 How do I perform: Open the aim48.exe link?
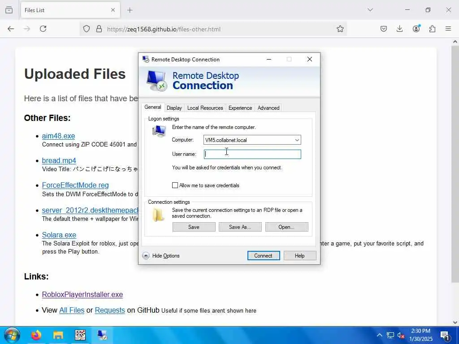pos(58,136)
